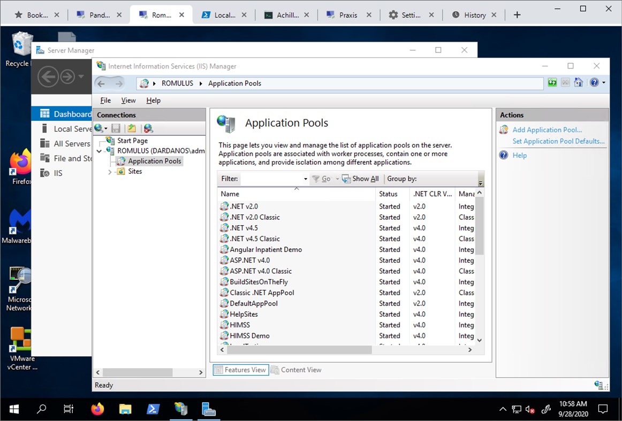
Task: Switch to Features View tab
Action: click(x=241, y=370)
